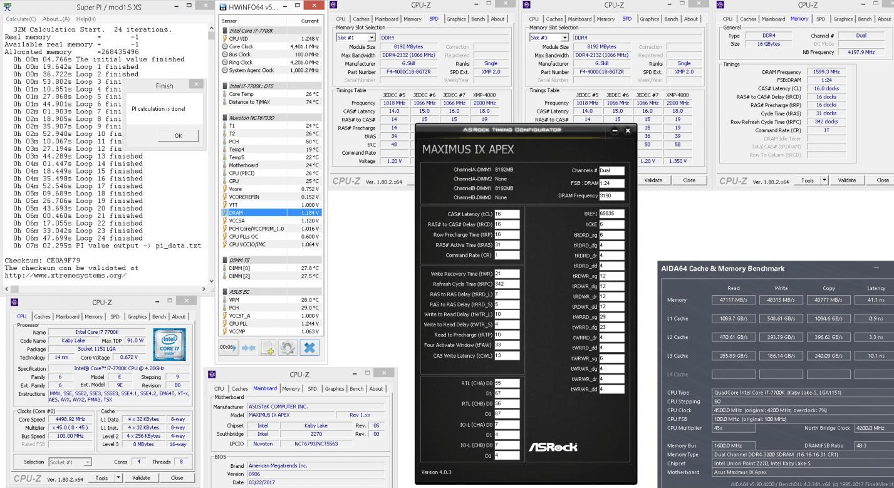Viewport: 894px width, 488px height.
Task: Click the Bus Clock sensor icon
Action: pos(225,54)
